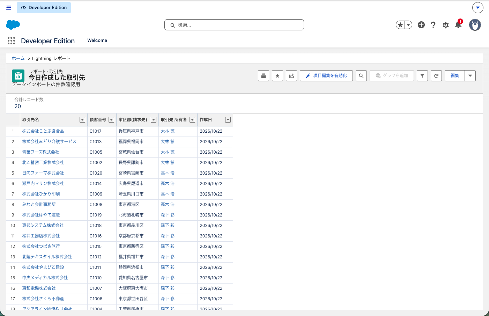Follow the ホーム breadcrumb link

tap(18, 58)
